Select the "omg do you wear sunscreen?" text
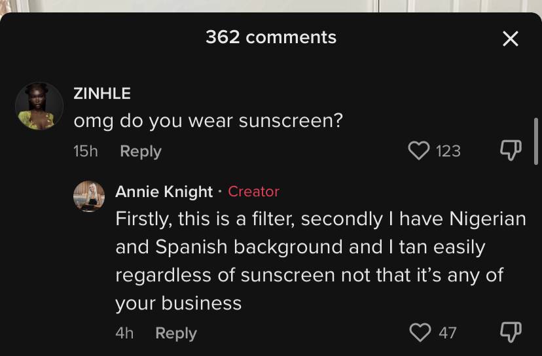 pos(208,121)
